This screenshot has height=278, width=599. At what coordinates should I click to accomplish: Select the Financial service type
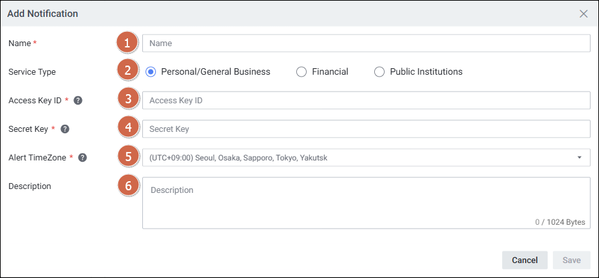301,72
